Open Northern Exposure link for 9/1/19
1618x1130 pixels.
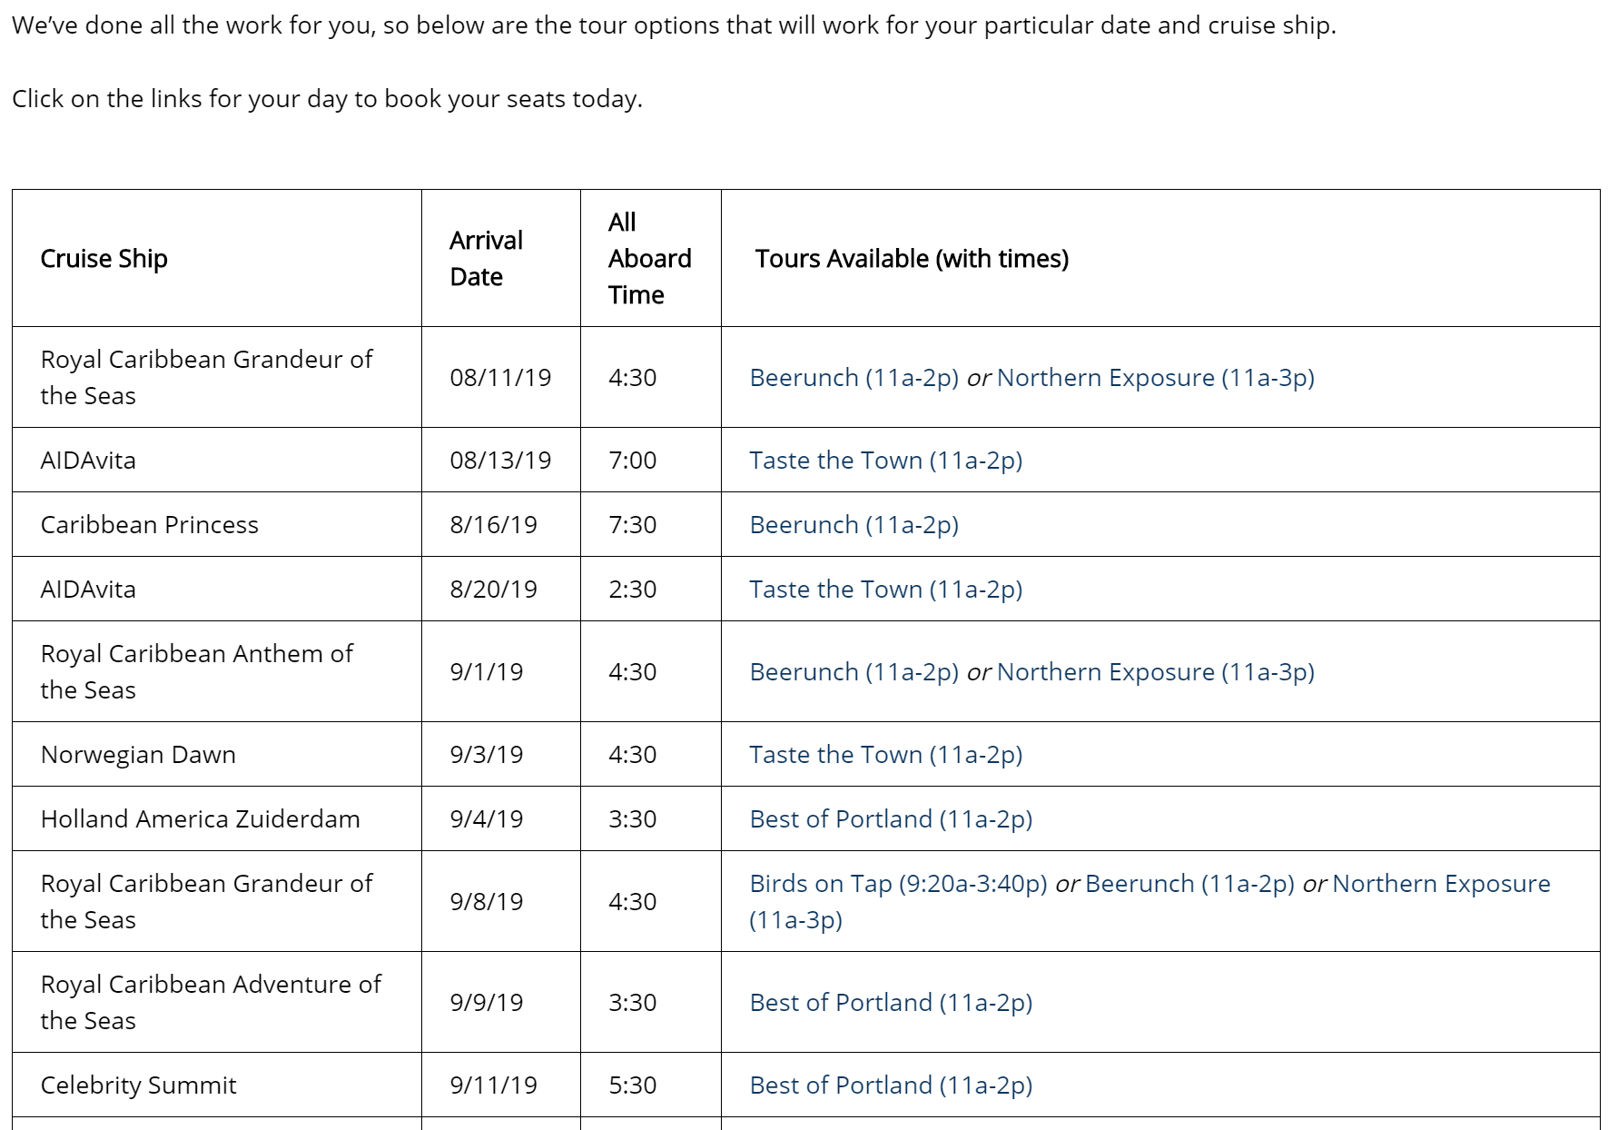pos(1156,671)
